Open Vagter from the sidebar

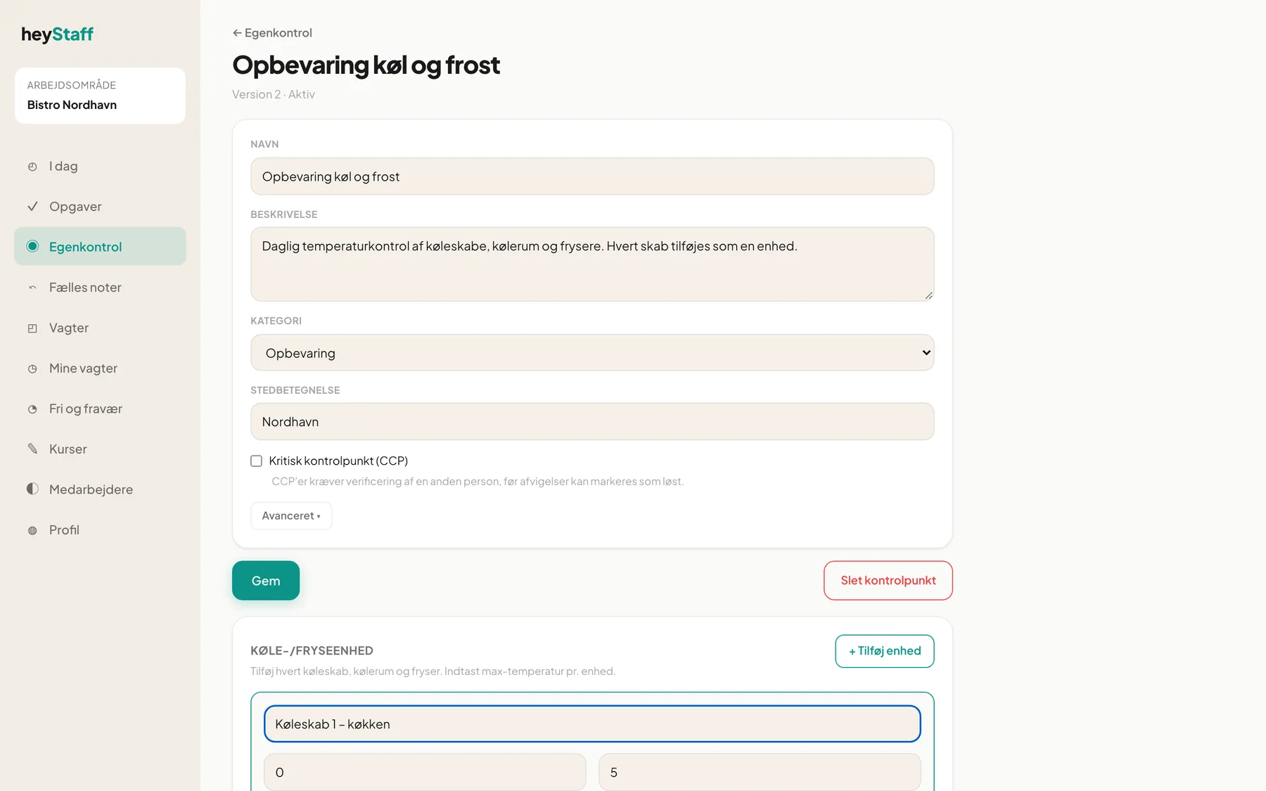coord(100,328)
